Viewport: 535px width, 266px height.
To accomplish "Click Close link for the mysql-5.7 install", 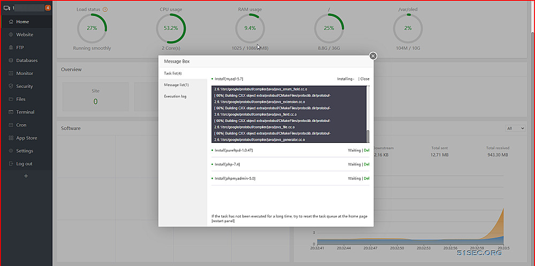I will [x=365, y=79].
